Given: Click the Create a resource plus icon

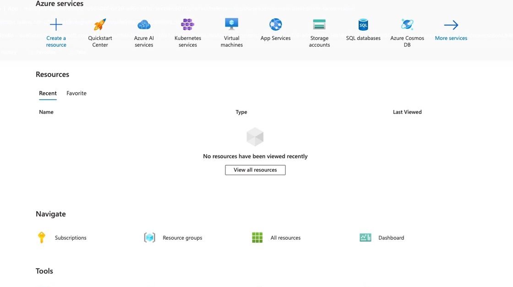Looking at the screenshot, I should (56, 24).
